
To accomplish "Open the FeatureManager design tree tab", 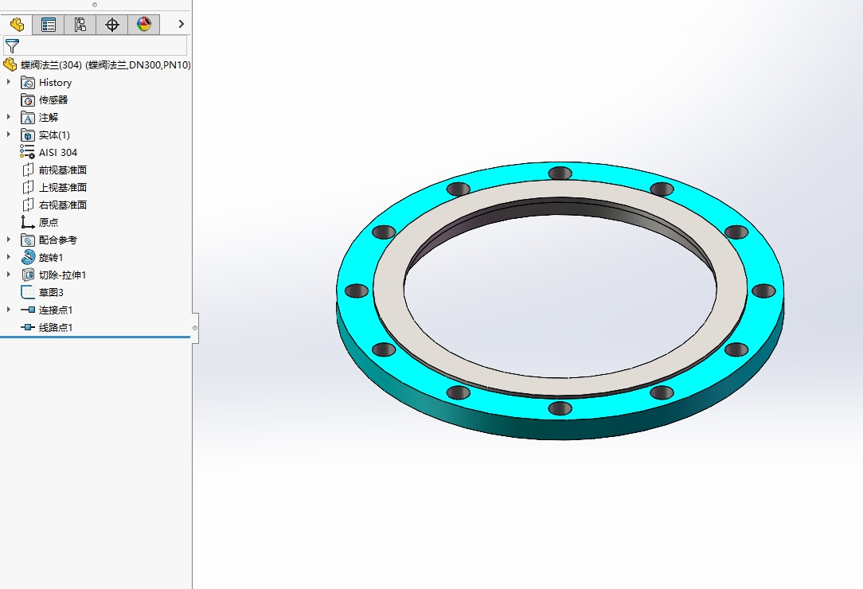I will point(17,24).
